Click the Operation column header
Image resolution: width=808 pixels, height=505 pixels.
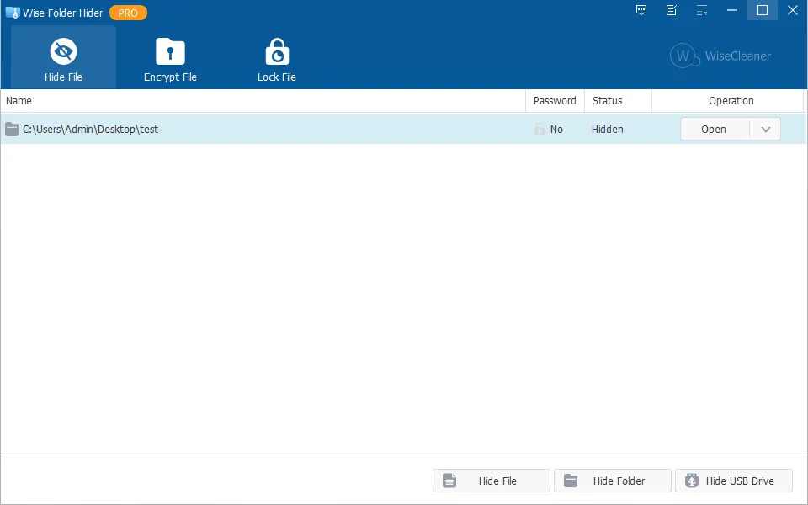point(727,100)
